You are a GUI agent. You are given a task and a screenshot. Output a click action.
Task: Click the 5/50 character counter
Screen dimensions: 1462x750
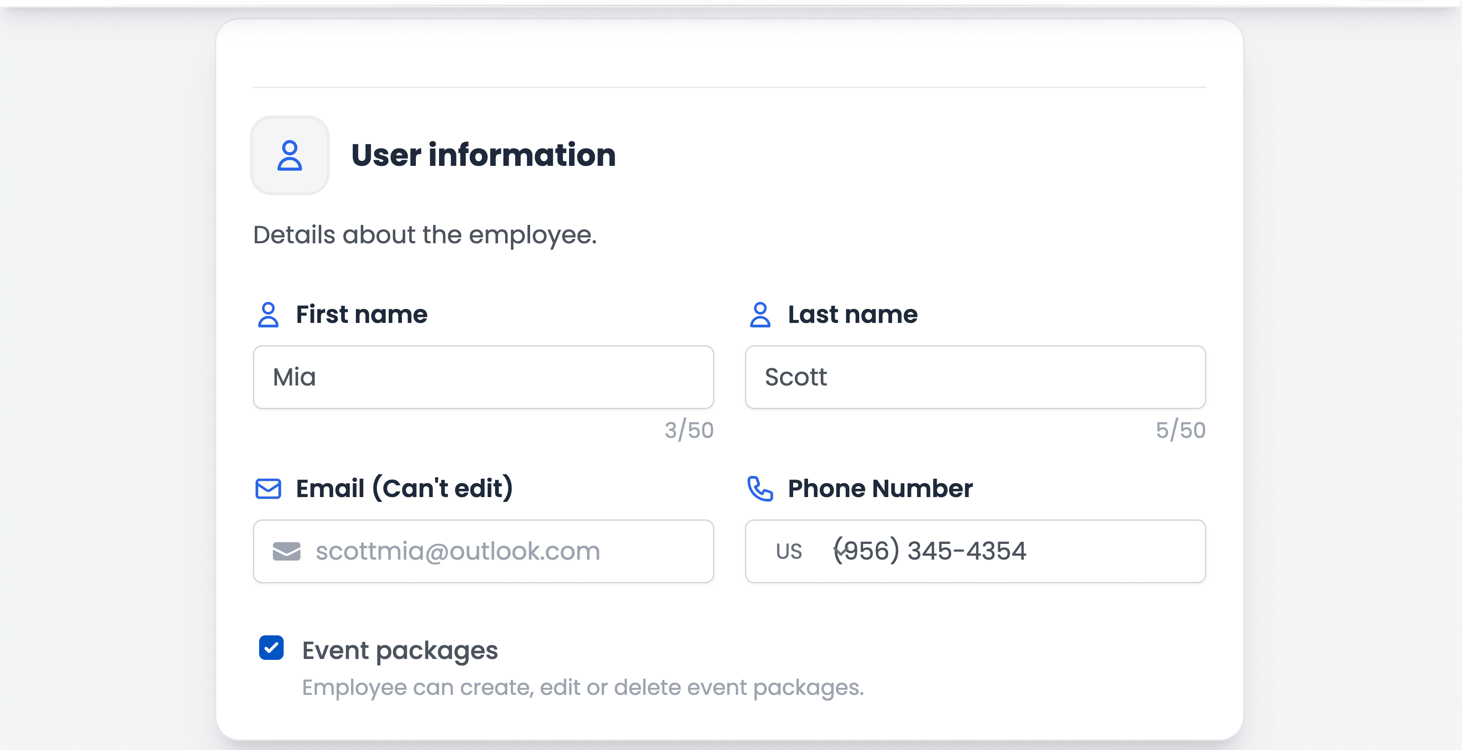(1181, 430)
